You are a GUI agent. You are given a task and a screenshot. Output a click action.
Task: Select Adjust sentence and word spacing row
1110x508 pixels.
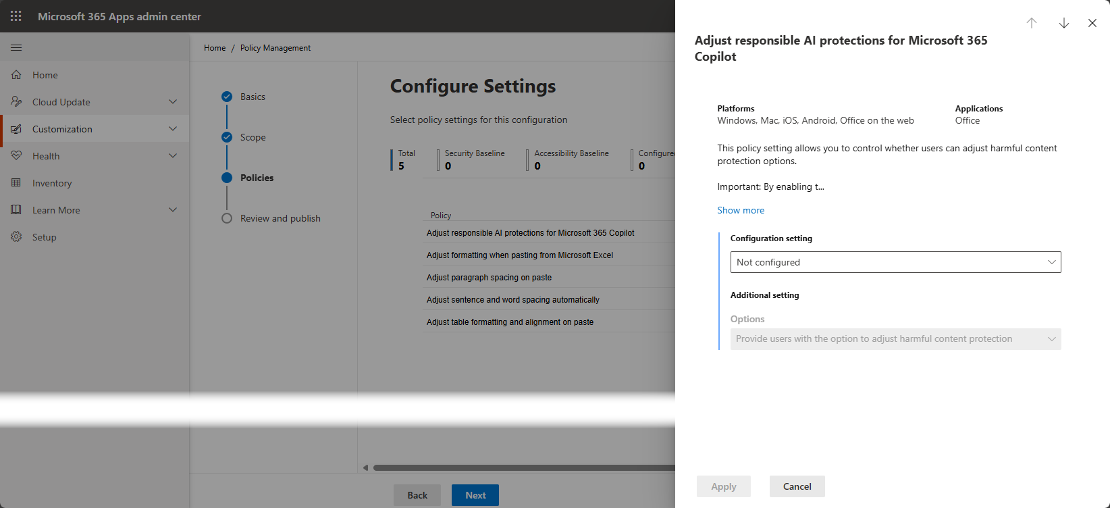(549, 299)
